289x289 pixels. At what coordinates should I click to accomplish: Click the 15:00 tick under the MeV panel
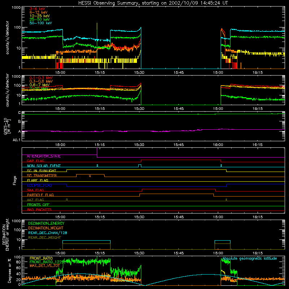click(60, 109)
